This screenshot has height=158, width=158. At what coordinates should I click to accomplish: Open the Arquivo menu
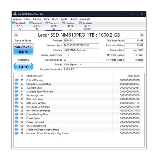click(x=17, y=19)
